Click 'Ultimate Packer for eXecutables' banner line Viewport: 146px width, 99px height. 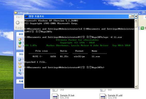point(77,40)
